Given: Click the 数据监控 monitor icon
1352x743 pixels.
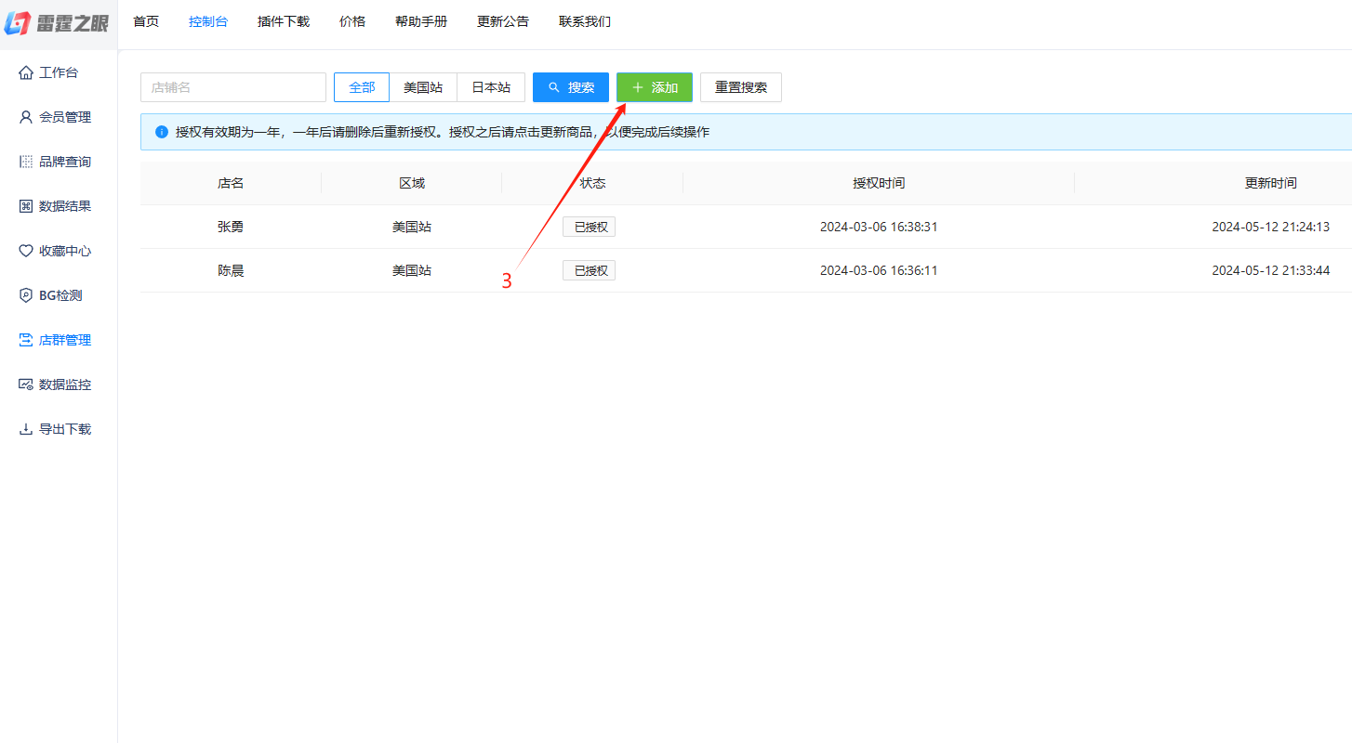Looking at the screenshot, I should point(26,385).
